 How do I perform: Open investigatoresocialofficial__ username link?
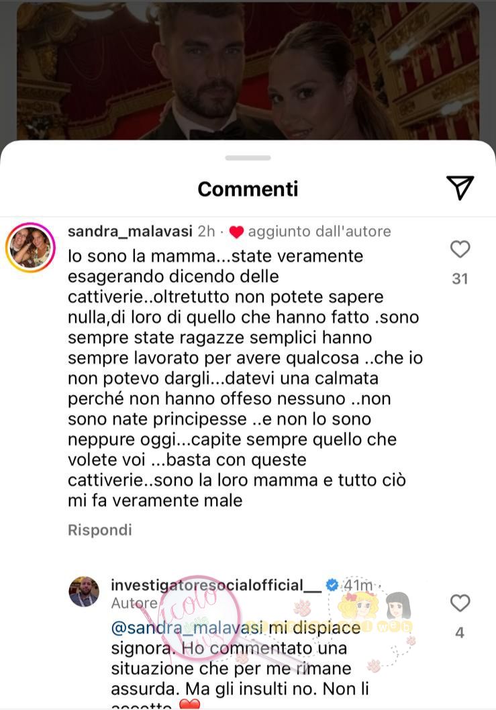tap(216, 585)
